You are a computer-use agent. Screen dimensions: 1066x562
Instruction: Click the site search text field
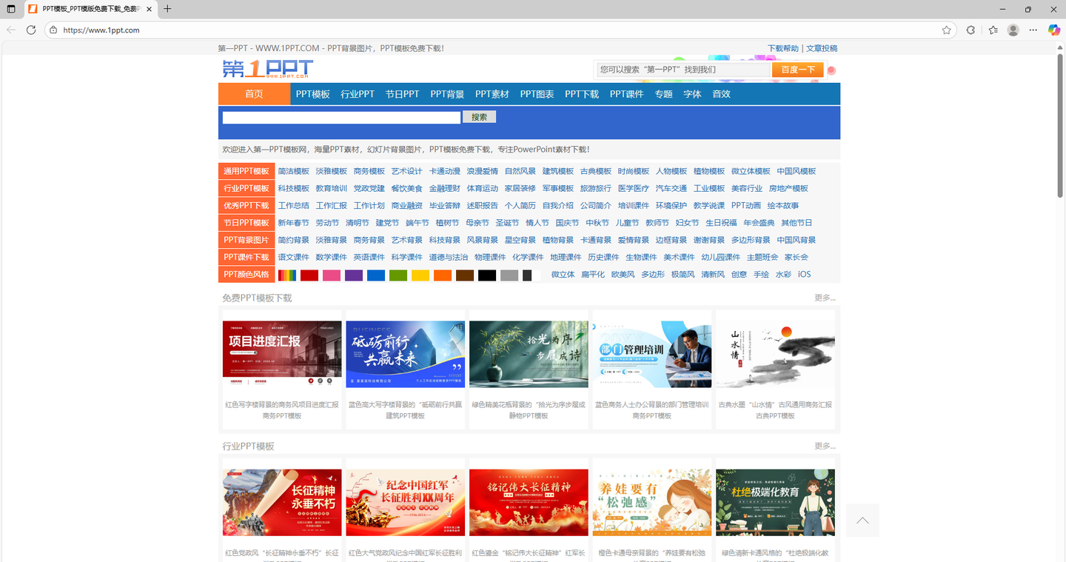[341, 117]
